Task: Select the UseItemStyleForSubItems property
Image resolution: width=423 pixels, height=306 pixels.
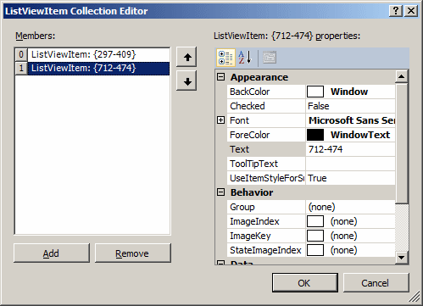Action: 266,178
